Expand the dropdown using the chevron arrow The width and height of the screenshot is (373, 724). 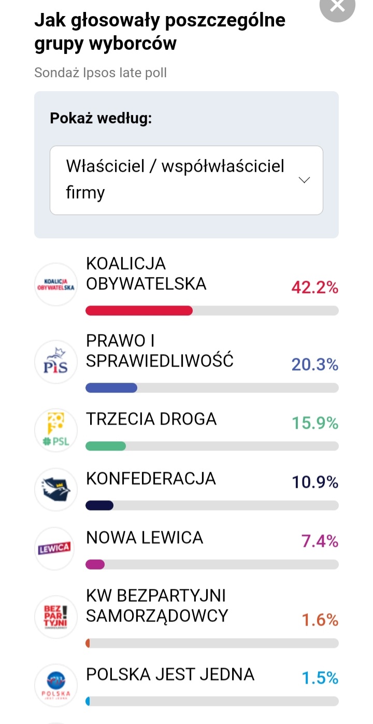pos(305,180)
